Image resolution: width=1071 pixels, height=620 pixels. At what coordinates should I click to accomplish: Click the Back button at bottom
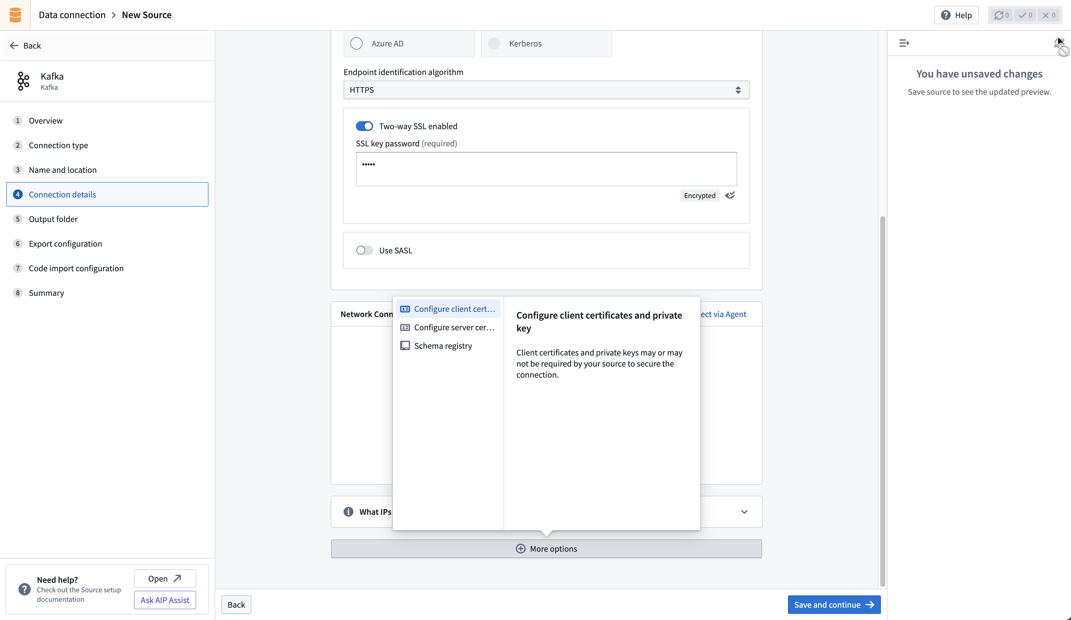coord(236,605)
